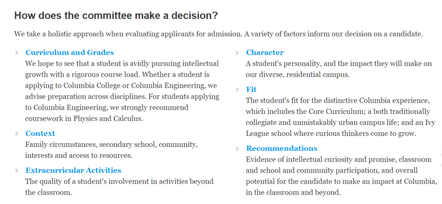Screen dimensions: 442x204
Task: Click the paragraph about Physics and Calculus coursework
Action: point(122,91)
